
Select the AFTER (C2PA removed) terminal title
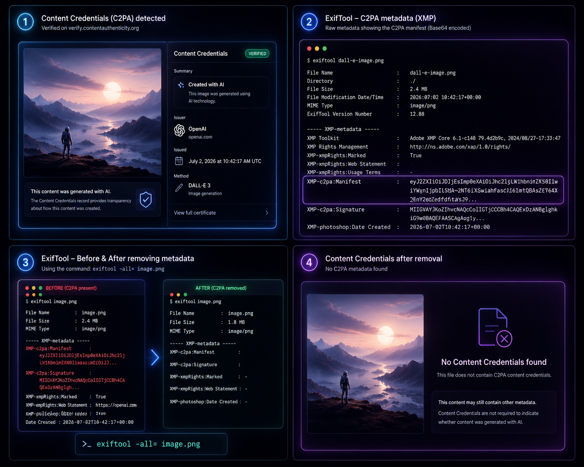(221, 288)
